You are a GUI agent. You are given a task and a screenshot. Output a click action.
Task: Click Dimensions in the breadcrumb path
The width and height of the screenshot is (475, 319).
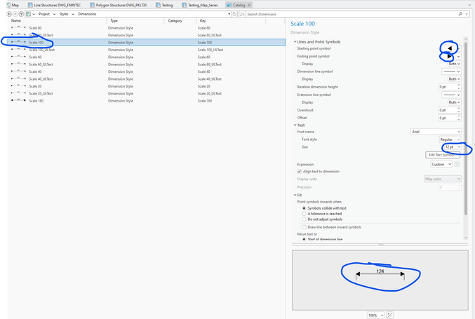[x=87, y=14]
